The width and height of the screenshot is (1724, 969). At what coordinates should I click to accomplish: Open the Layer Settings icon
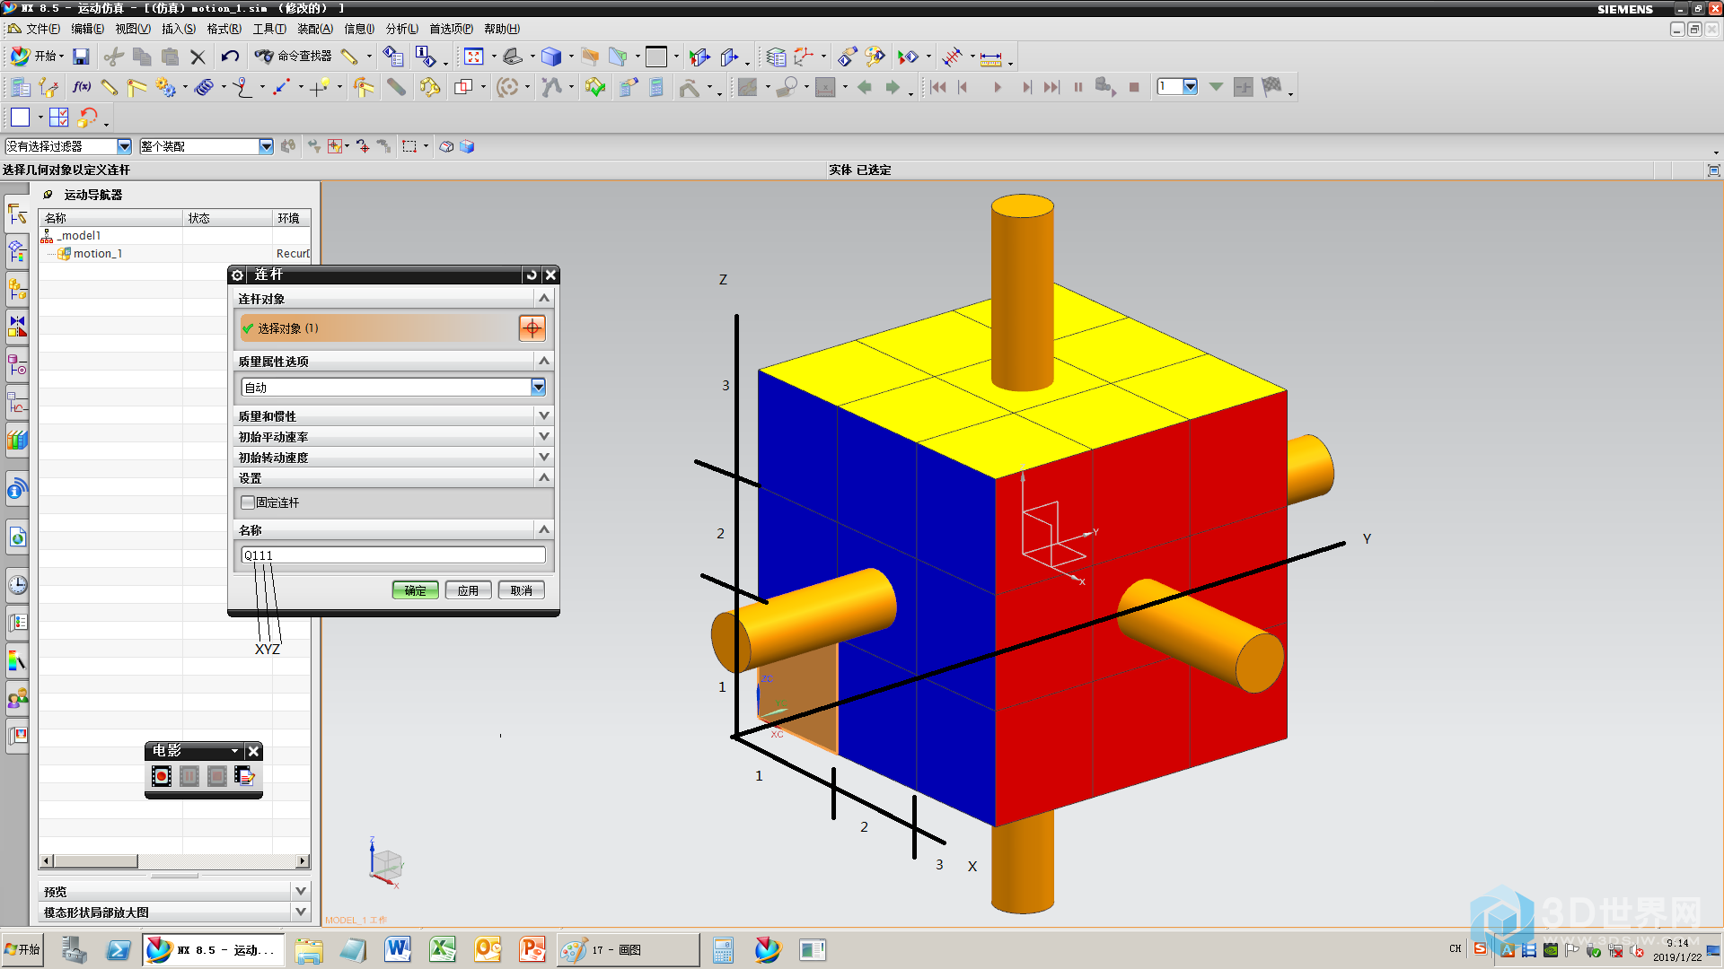point(776,57)
